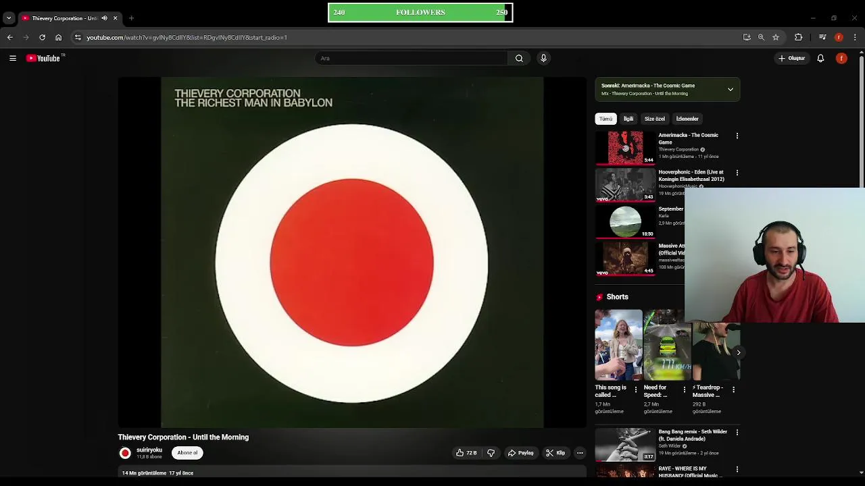Open 'This song is called' short thumbnail
This screenshot has height=486, width=865.
618,345
